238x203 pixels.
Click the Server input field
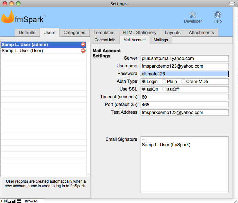click(x=185, y=58)
